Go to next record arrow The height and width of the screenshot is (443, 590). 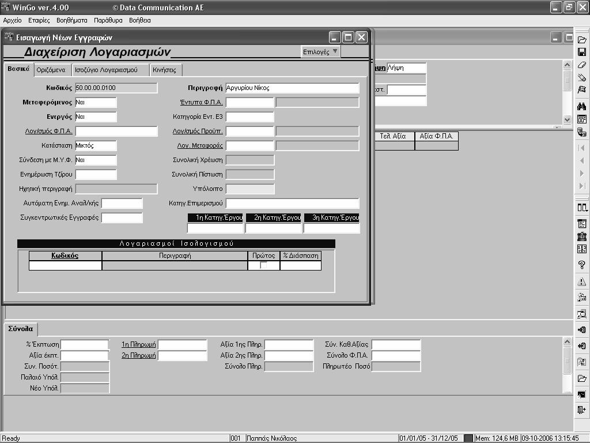(582, 173)
